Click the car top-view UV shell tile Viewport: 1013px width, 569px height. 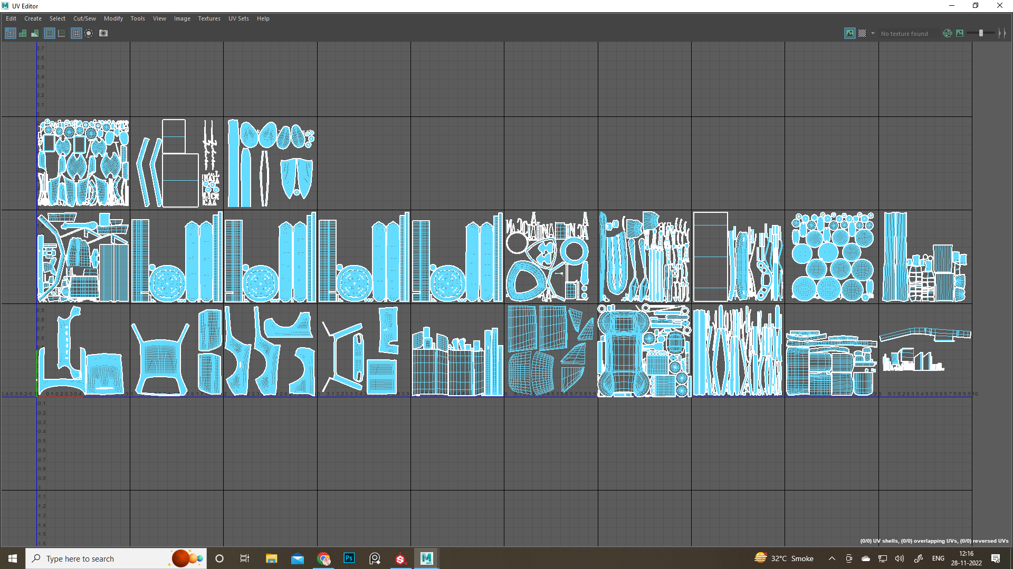644,350
